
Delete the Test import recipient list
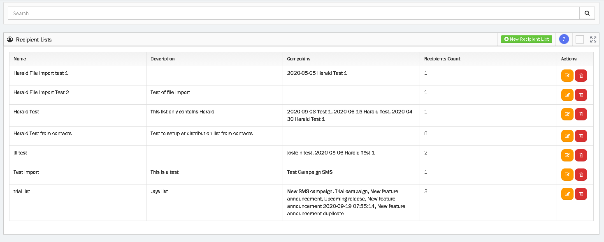click(581, 175)
